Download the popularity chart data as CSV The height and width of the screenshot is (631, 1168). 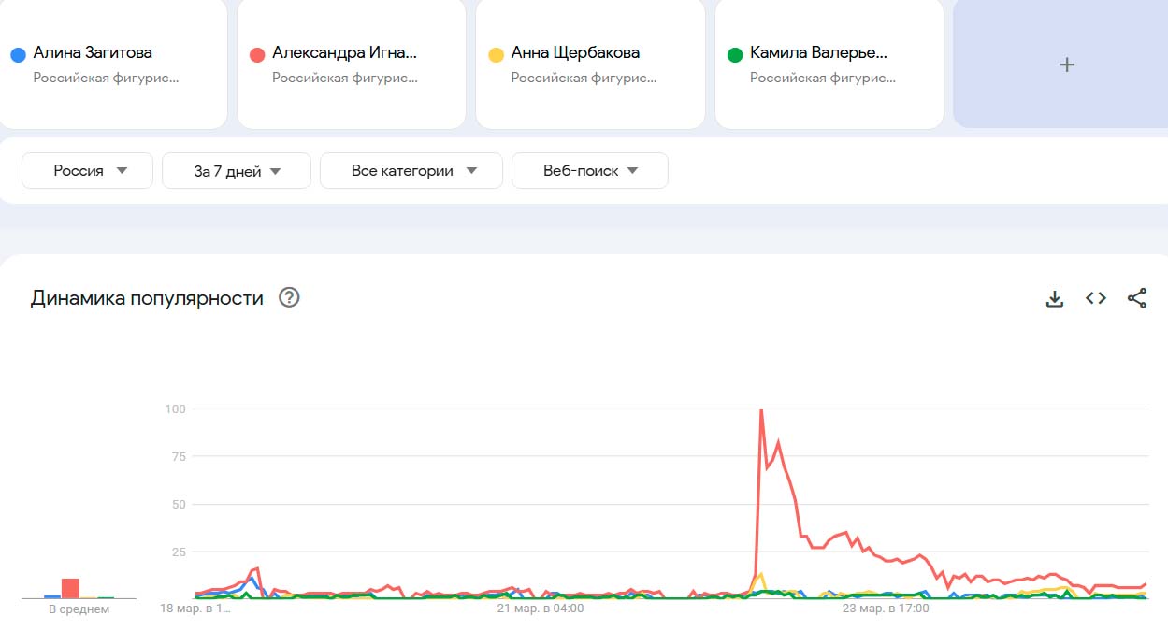click(1055, 299)
